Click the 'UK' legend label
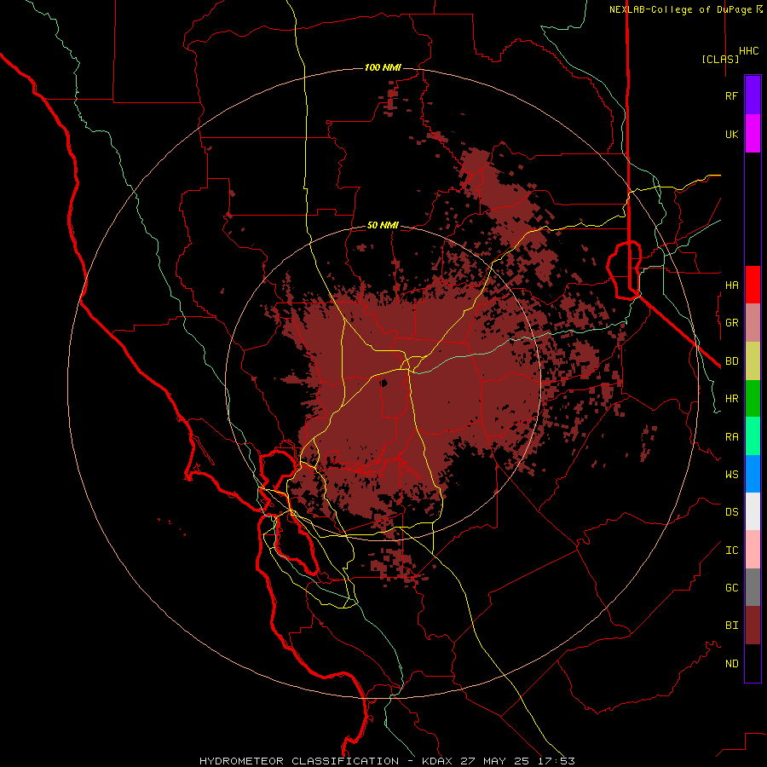This screenshot has height=767, width=767. click(731, 134)
